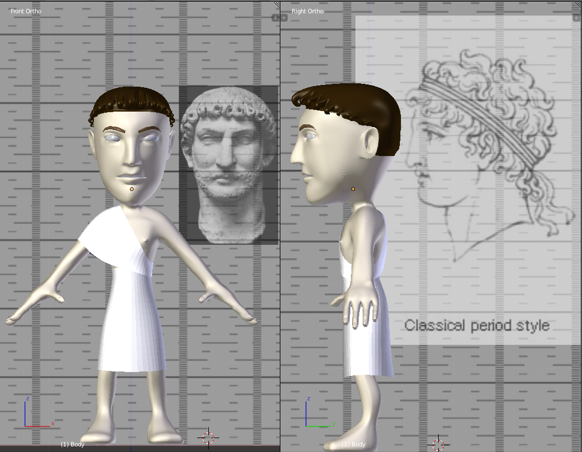The height and width of the screenshot is (452, 582).
Task: Click the Right Ortho view label
Action: click(307, 11)
